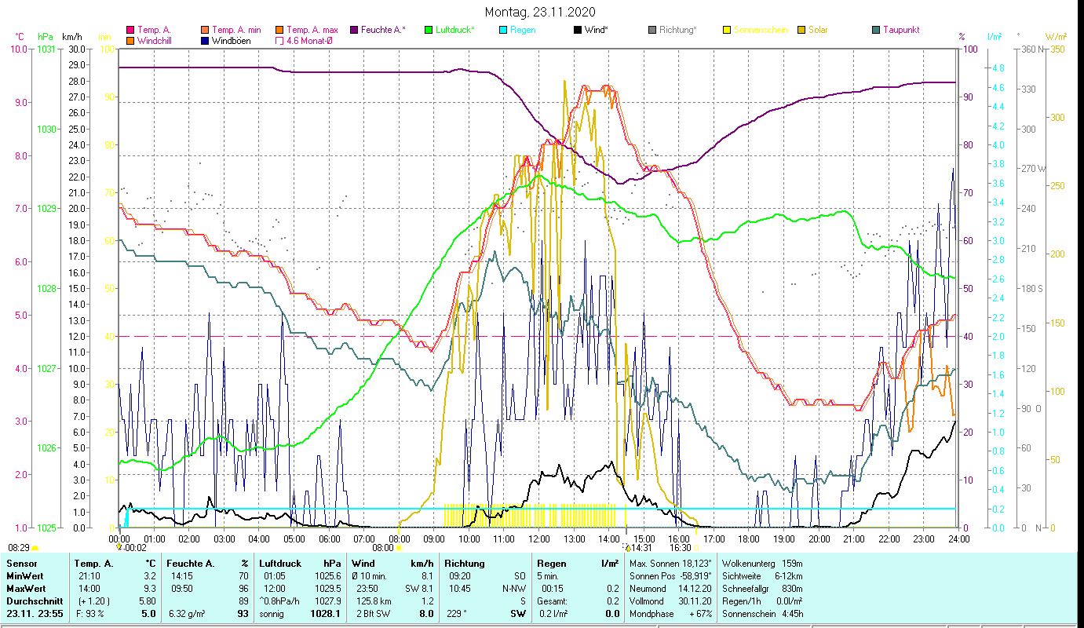Image resolution: width=1084 pixels, height=628 pixels.
Task: Select the sun marker next to 16:30
Action: (x=696, y=548)
